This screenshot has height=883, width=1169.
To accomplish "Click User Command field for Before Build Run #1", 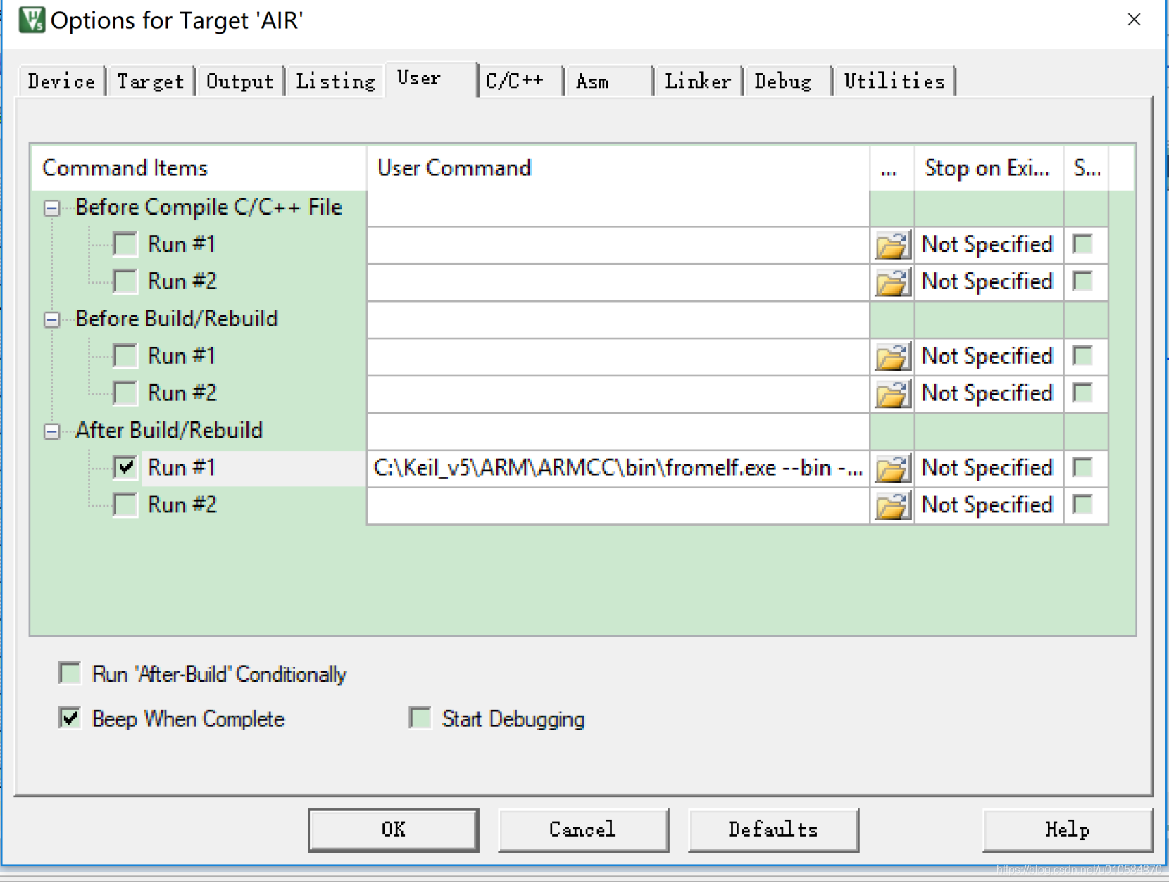I will 618,357.
